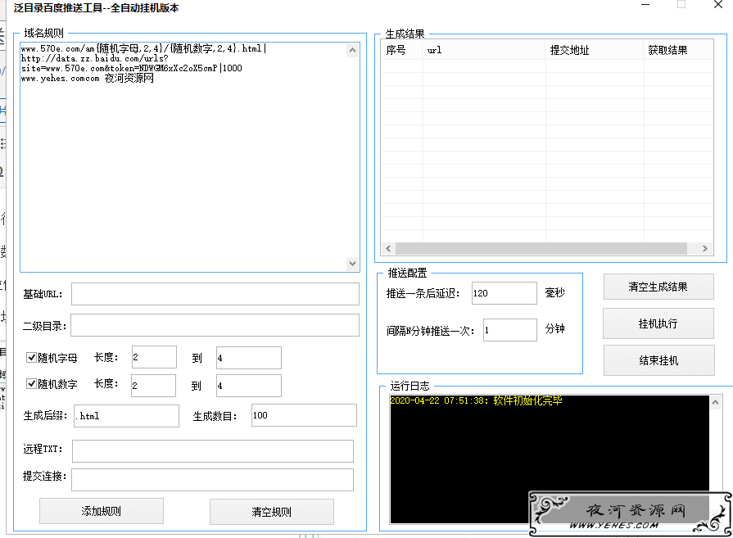Click the www.yehes.comcom rule line
This screenshot has width=733, height=538.
88,78
